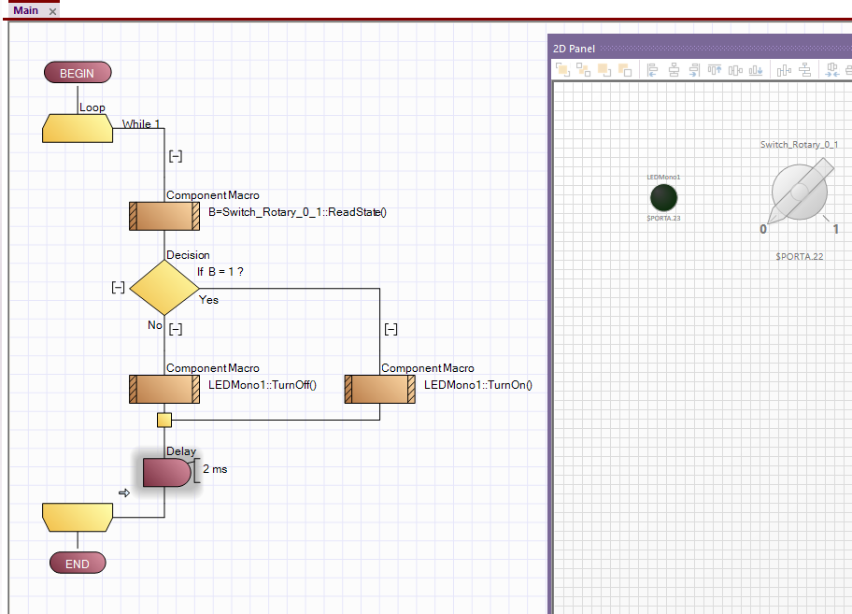
Task: Click the 2D Panel title bar
Action: click(700, 49)
